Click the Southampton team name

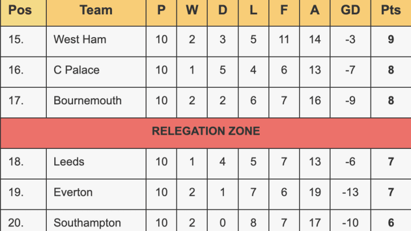coord(87,222)
